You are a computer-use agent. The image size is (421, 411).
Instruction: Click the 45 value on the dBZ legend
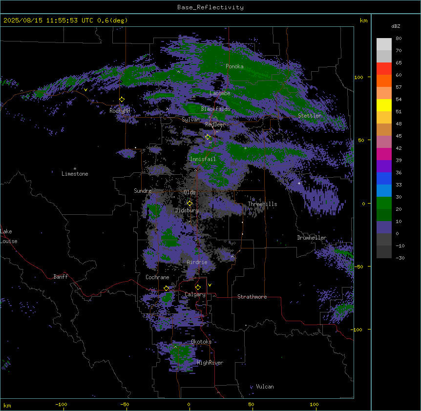pos(399,136)
